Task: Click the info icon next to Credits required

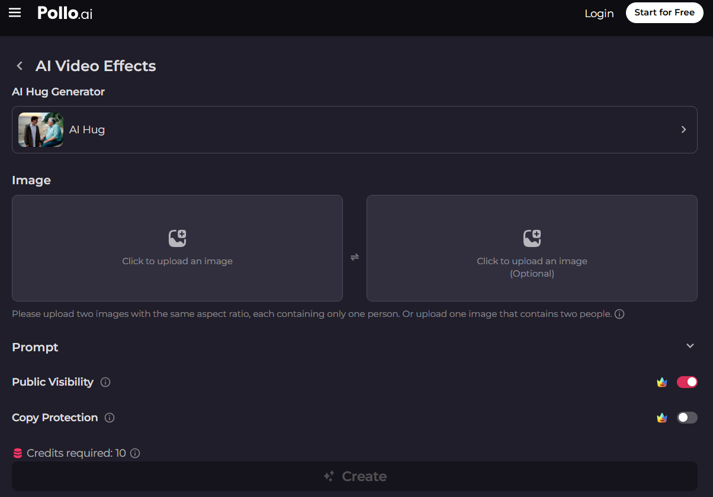Action: [135, 453]
